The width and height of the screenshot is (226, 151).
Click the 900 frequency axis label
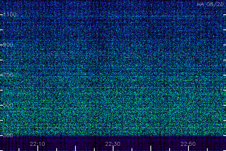coord(8,45)
